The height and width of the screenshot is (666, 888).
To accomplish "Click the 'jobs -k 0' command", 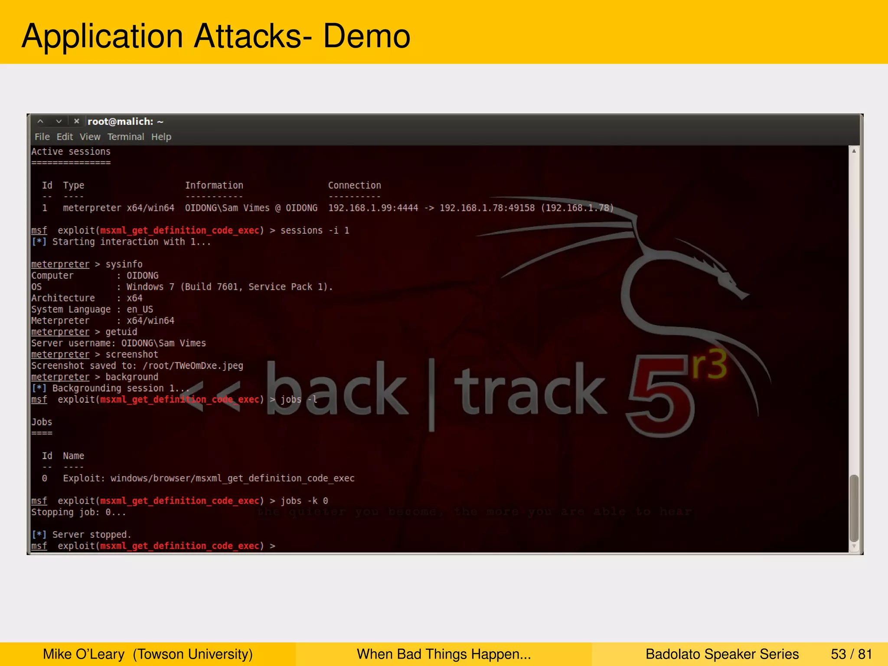I will tap(304, 501).
